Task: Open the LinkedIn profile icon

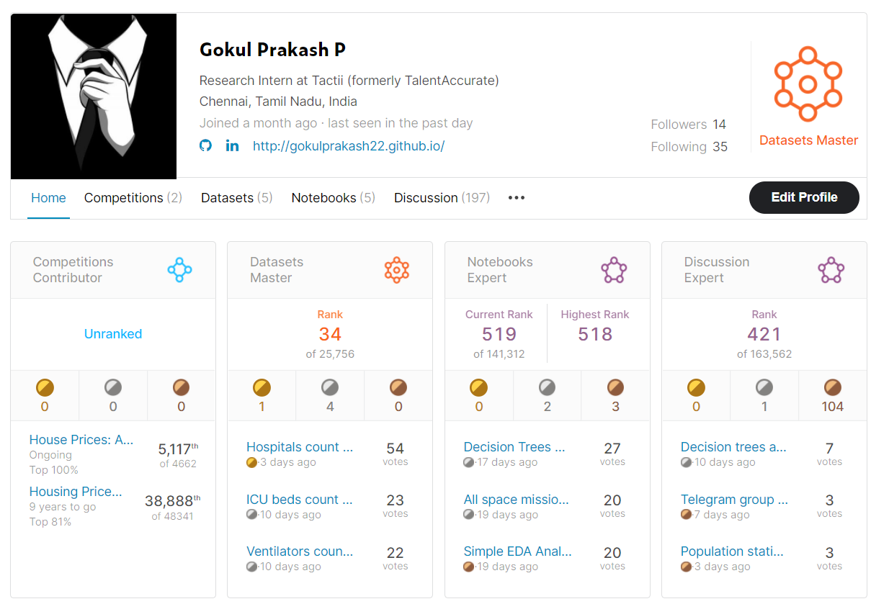Action: tap(231, 145)
